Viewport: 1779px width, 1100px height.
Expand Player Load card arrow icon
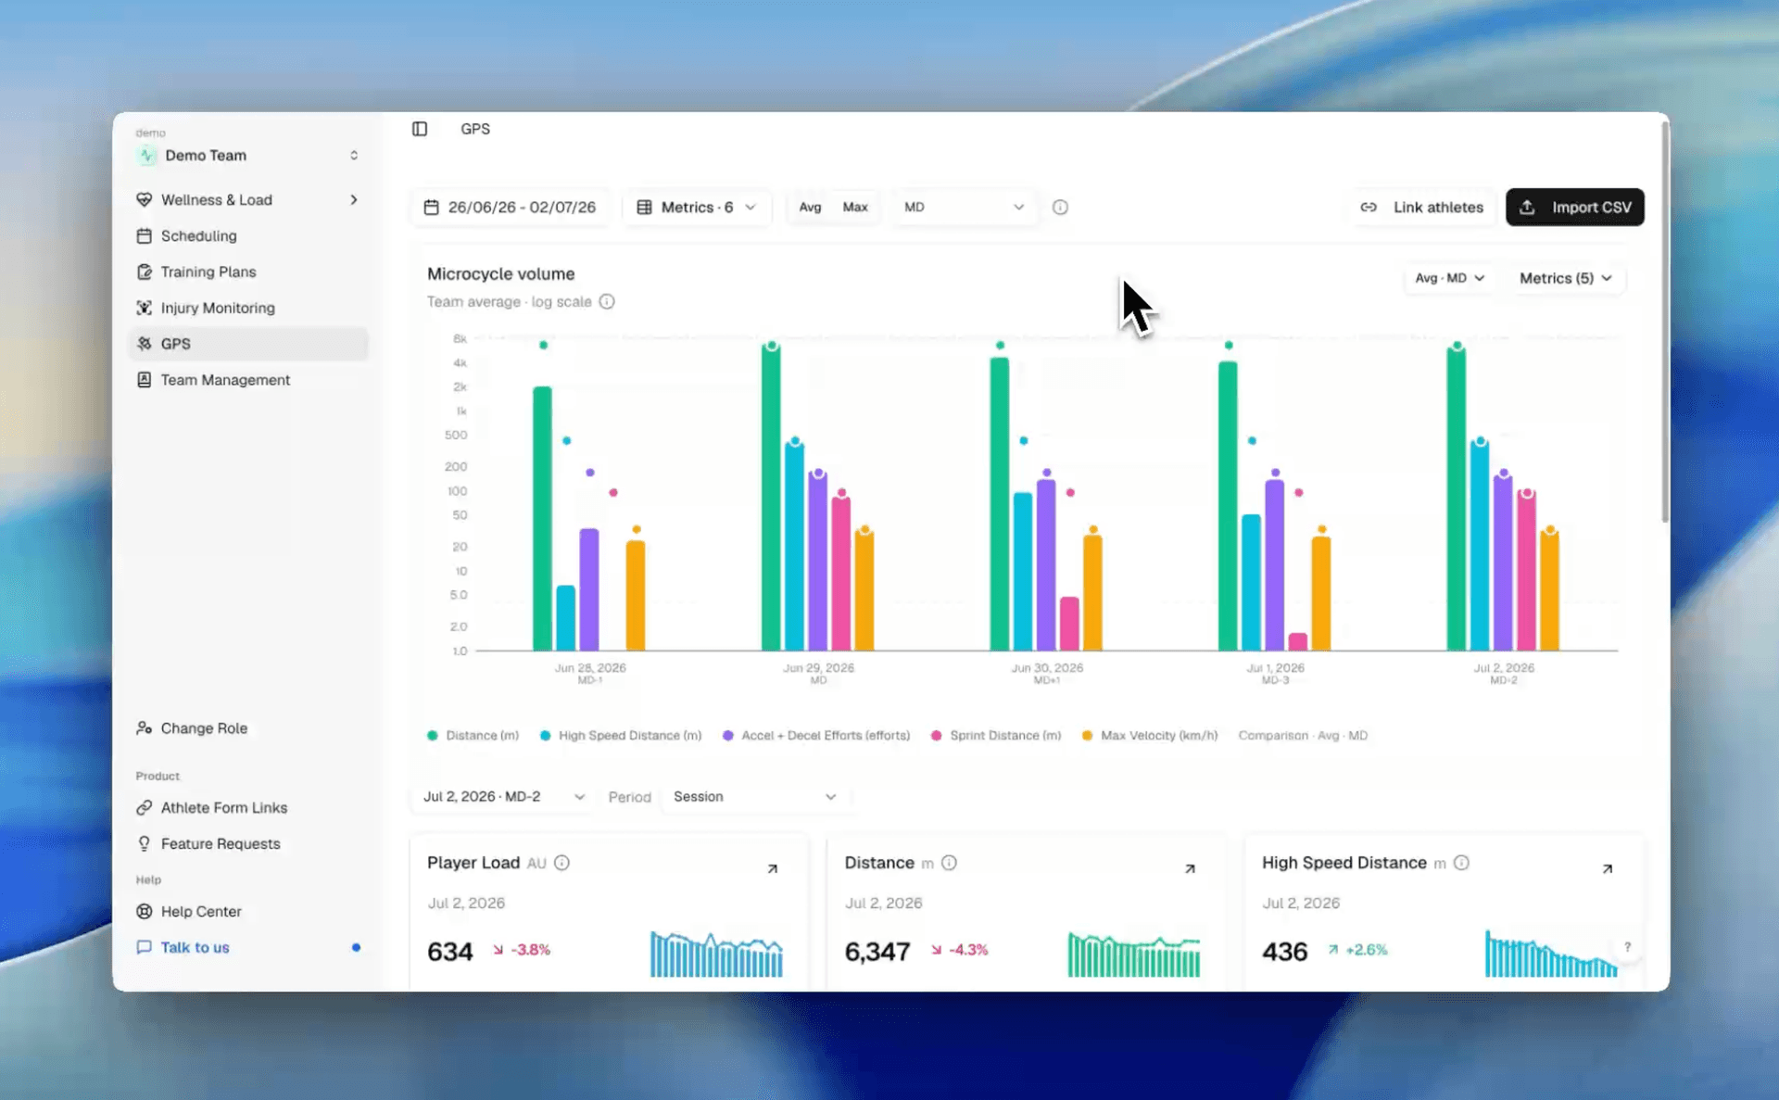[x=773, y=868]
